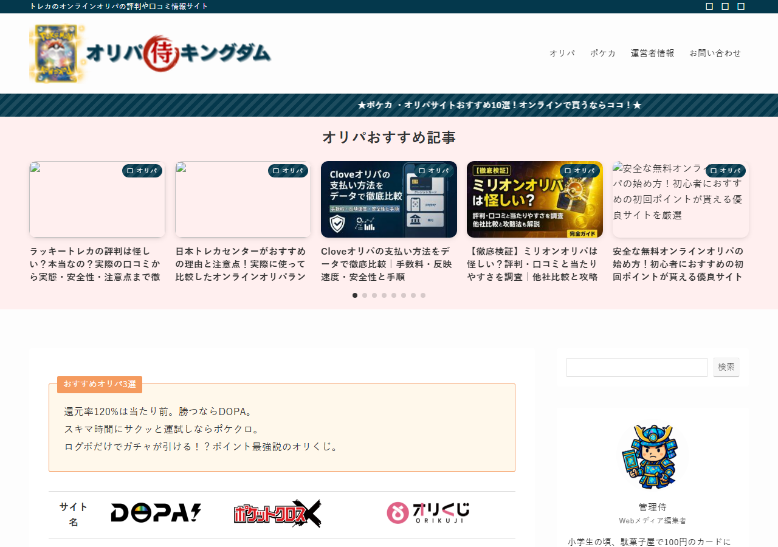Screen dimensions: 778x547
Task: Open the オリパ menu item
Action: pos(562,53)
